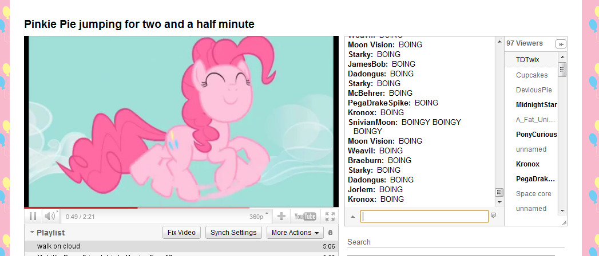The image size is (599, 256).
Task: Click the video time display 0:49 / 2:21
Action: [x=80, y=217]
